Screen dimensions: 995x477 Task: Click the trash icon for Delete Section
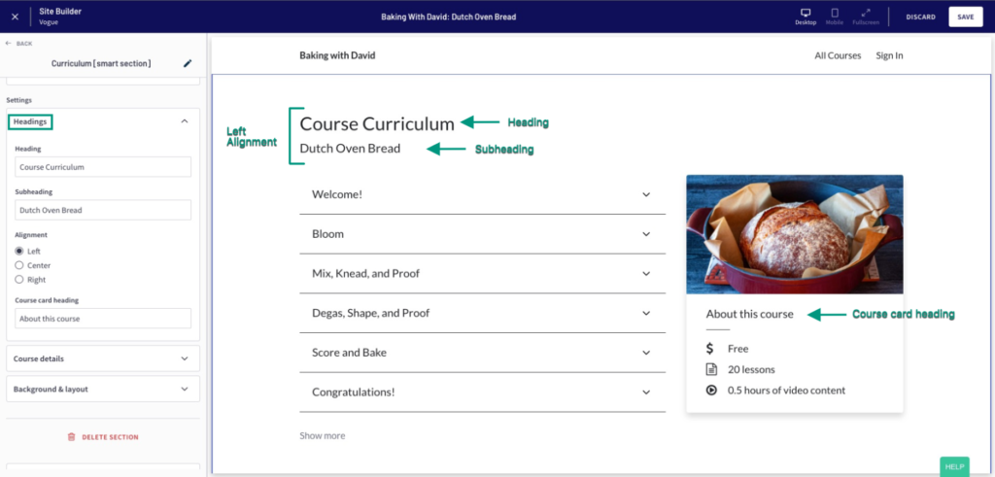click(x=71, y=437)
